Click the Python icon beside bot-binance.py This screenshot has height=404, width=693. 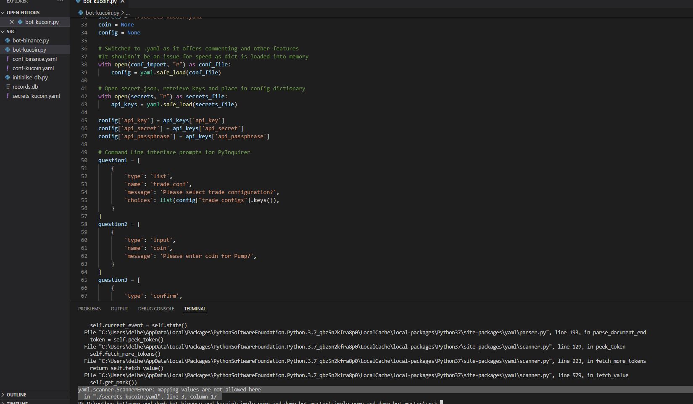pos(8,40)
